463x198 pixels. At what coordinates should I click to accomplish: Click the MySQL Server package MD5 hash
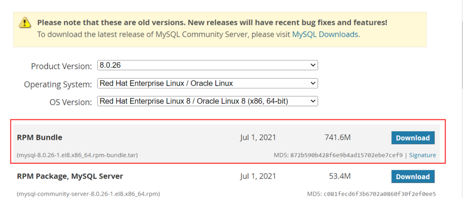point(380,194)
